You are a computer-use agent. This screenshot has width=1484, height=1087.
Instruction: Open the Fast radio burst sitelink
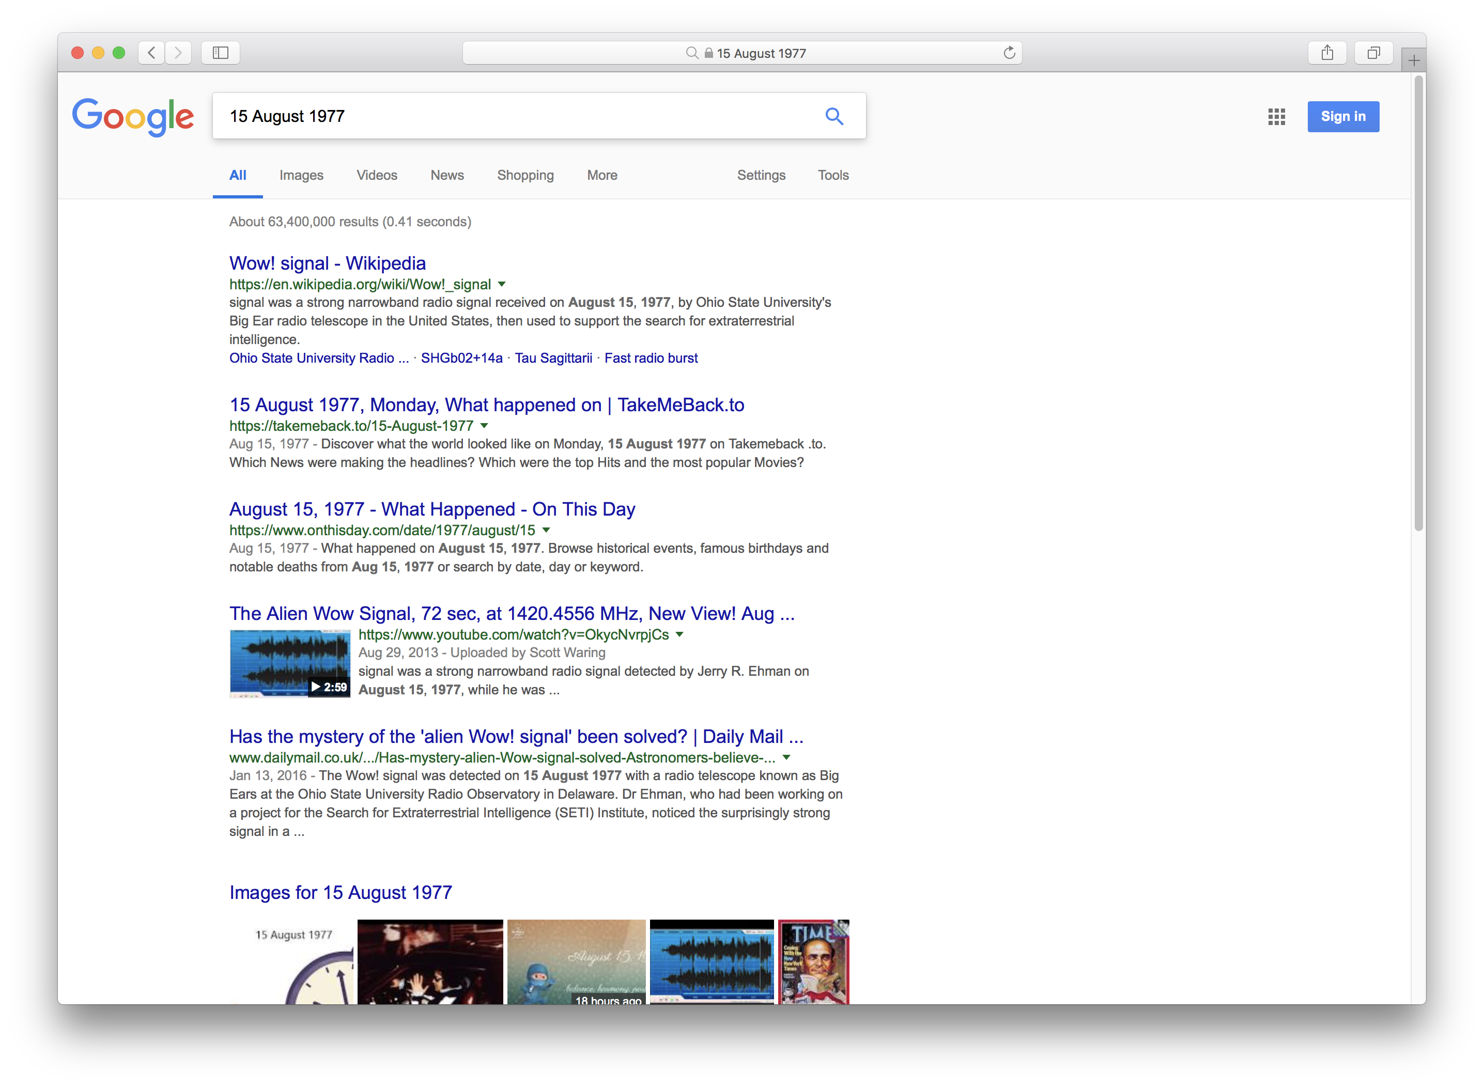click(651, 358)
